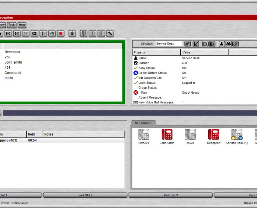Image resolution: width=257 pixels, height=208 pixels.
Task: Click the Park Slot 2 button
Action: [85, 195]
